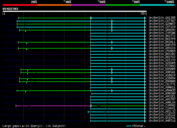The width and height of the screenshot is (177, 128).
Task: Click the yellow gap marker on Q39654 row
Action: click(x=27, y=80)
